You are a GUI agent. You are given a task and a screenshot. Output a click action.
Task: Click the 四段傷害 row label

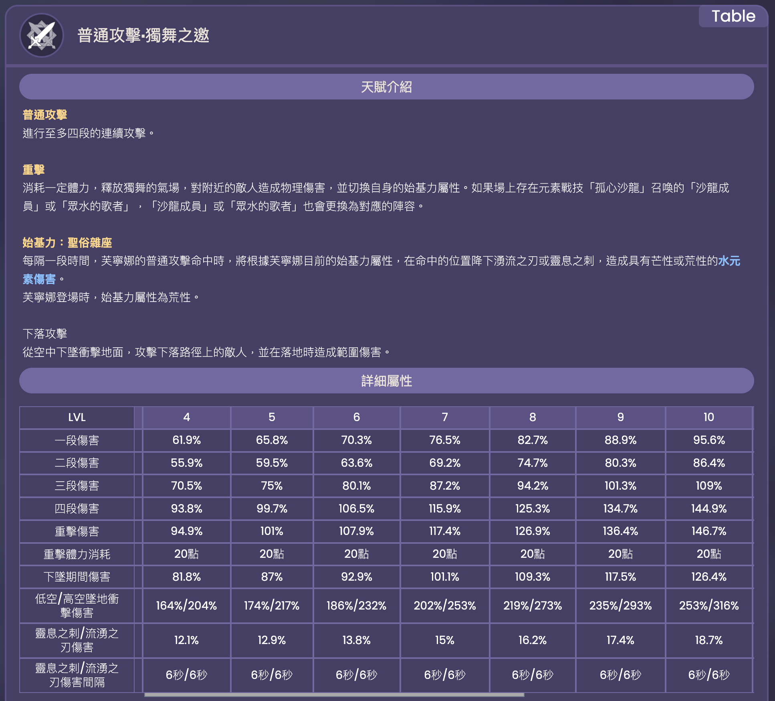click(x=77, y=509)
